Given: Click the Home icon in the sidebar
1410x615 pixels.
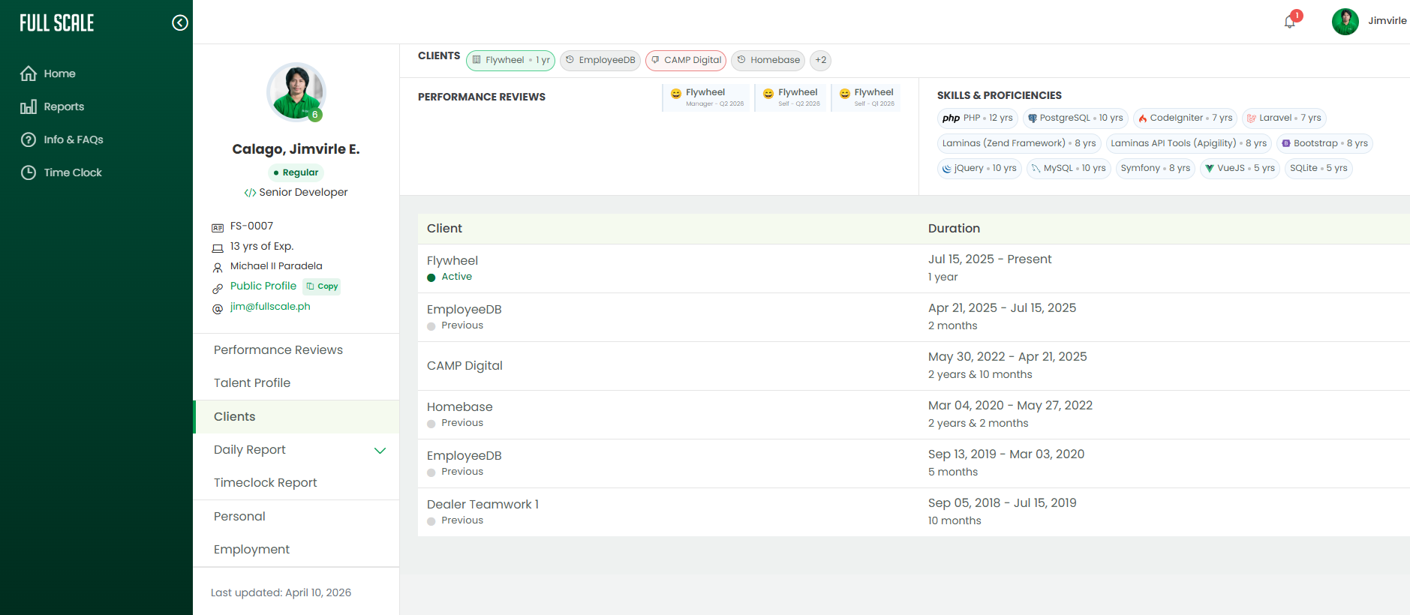Looking at the screenshot, I should (29, 73).
